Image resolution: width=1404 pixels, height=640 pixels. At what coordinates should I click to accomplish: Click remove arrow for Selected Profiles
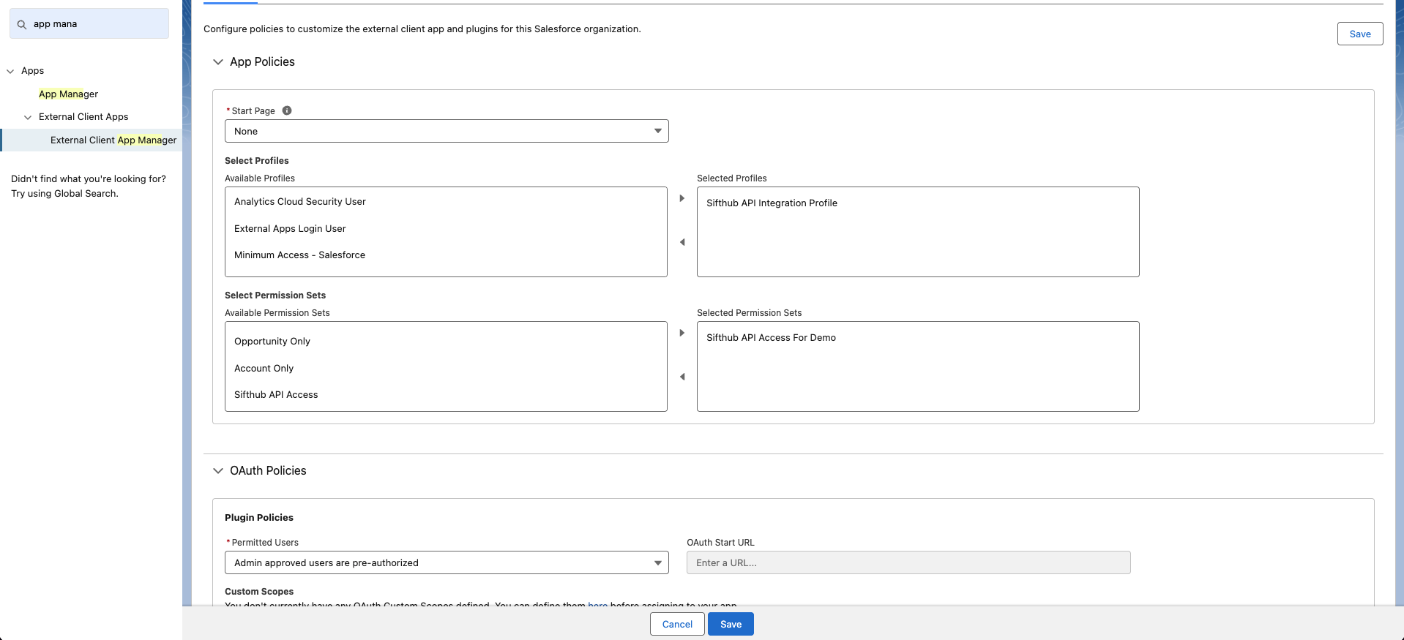[x=682, y=242]
